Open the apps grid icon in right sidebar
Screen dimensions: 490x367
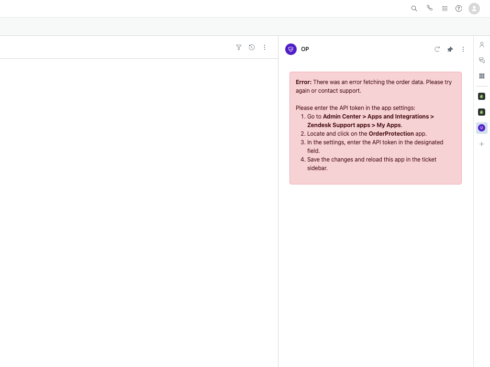(x=482, y=76)
